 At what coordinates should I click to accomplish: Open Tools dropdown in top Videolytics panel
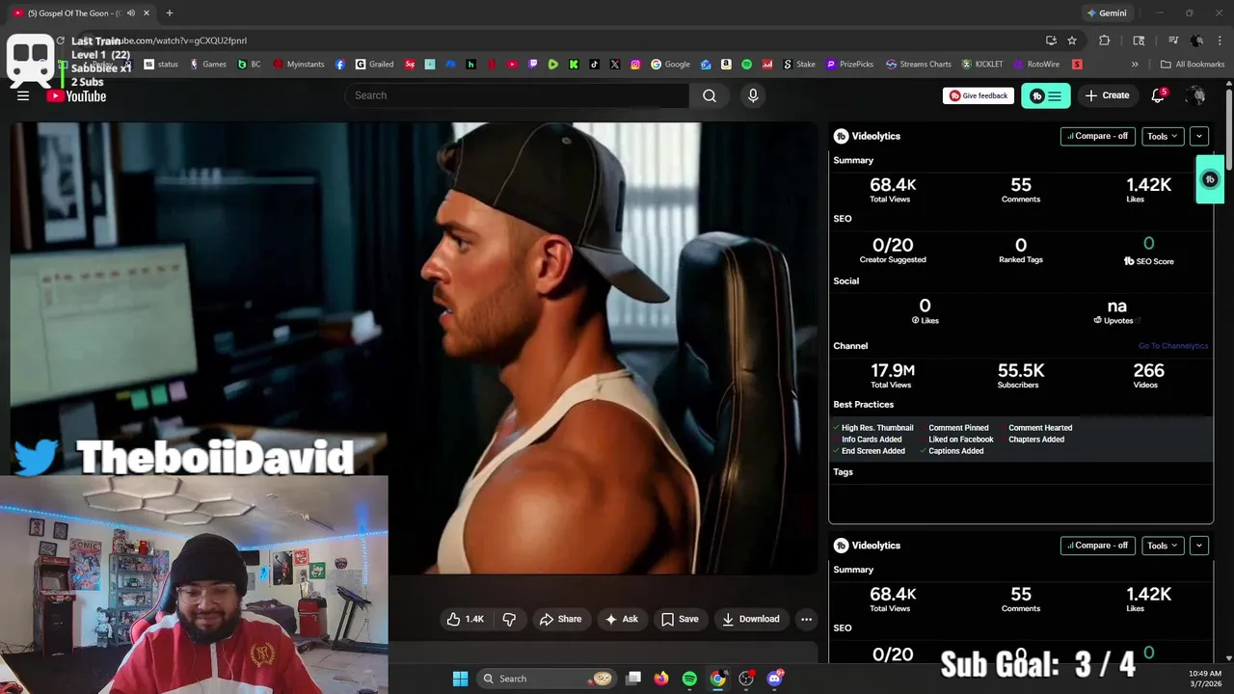click(1163, 136)
